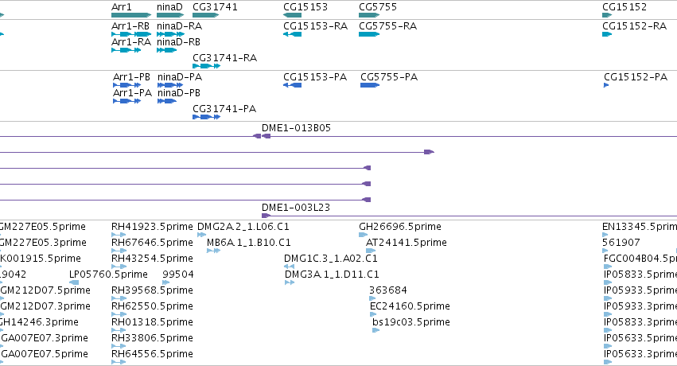Open BAC clone DME1-013B05
The width and height of the screenshot is (677, 366).
(x=296, y=128)
